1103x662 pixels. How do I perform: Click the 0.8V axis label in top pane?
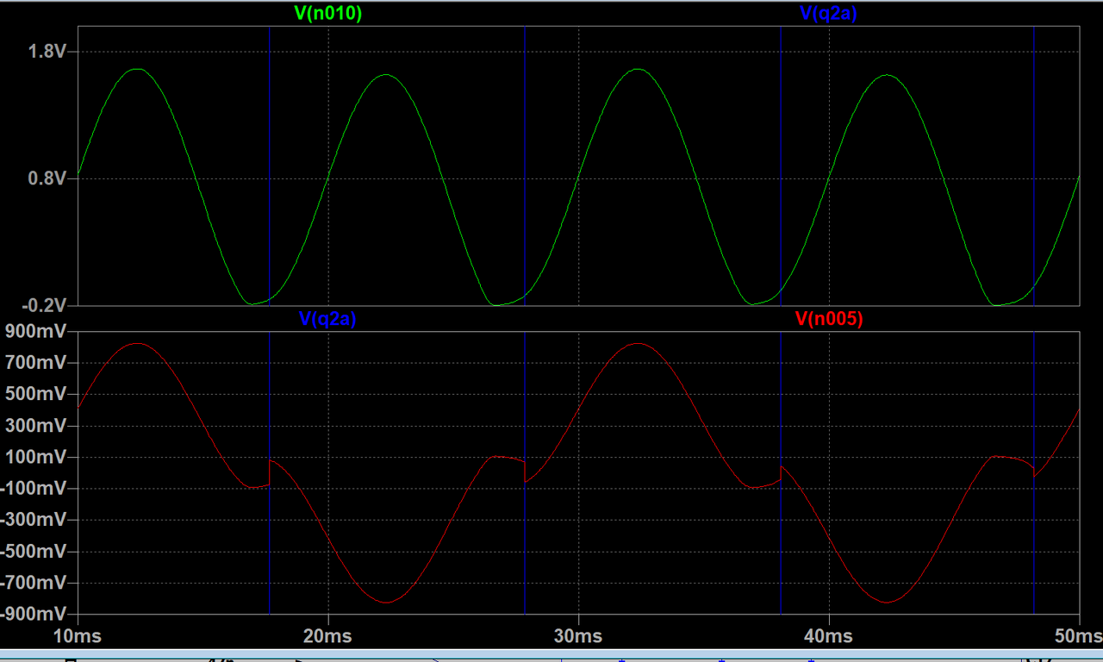point(47,179)
